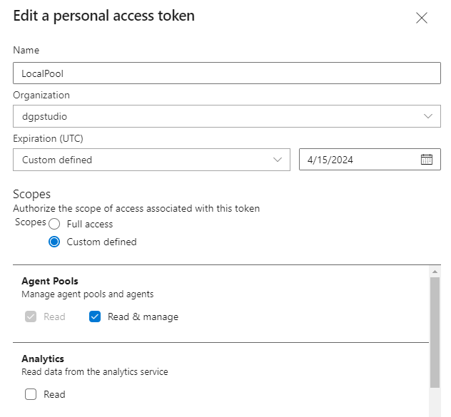Click the Full access label text
This screenshot has width=451, height=417.
[90, 224]
